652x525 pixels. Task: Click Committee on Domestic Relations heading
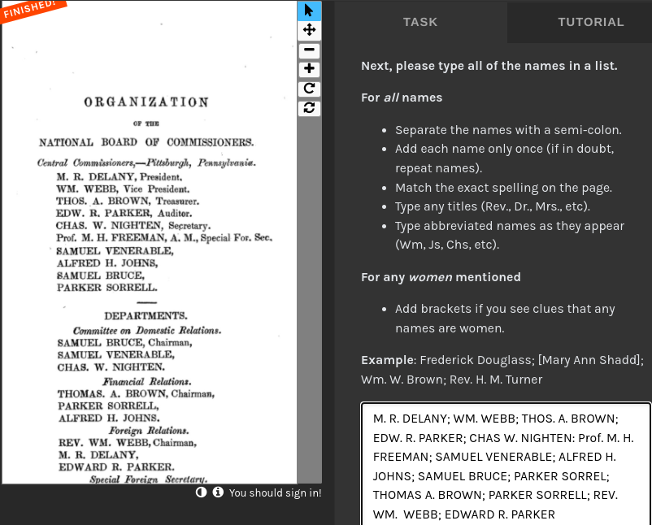pyautogui.click(x=147, y=331)
